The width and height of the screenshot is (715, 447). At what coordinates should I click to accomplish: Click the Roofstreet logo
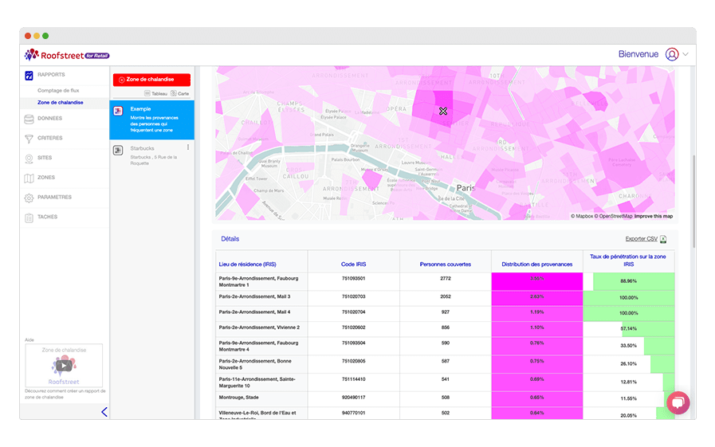pyautogui.click(x=67, y=55)
